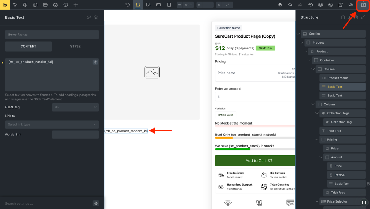Click the Words limit input field

75,135
